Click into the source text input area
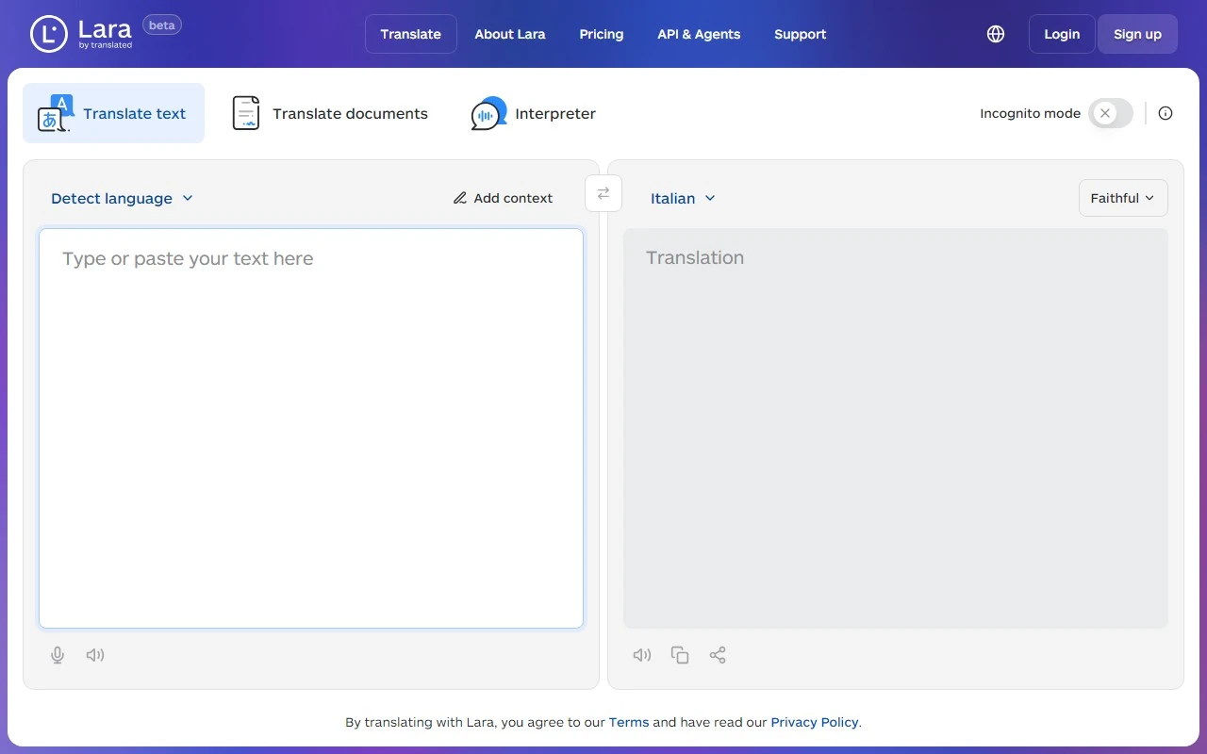 [x=311, y=428]
